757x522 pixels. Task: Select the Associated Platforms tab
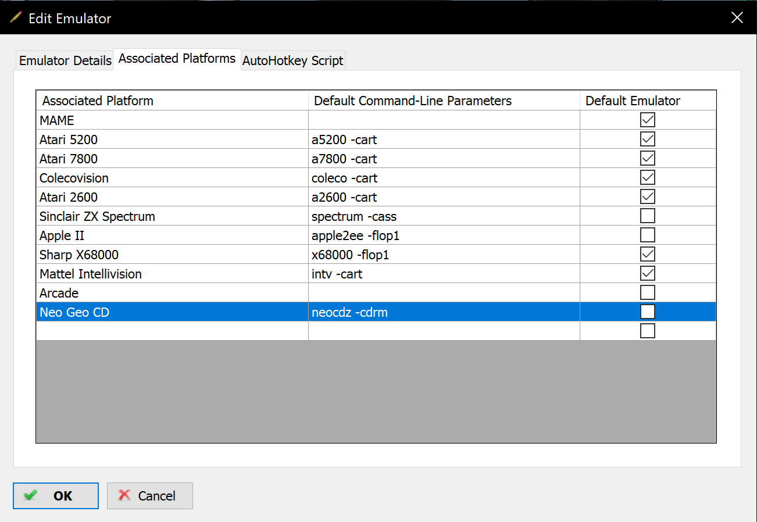pos(177,59)
